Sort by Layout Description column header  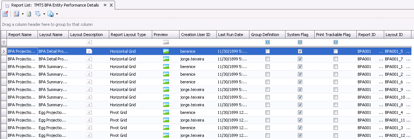(x=89, y=35)
